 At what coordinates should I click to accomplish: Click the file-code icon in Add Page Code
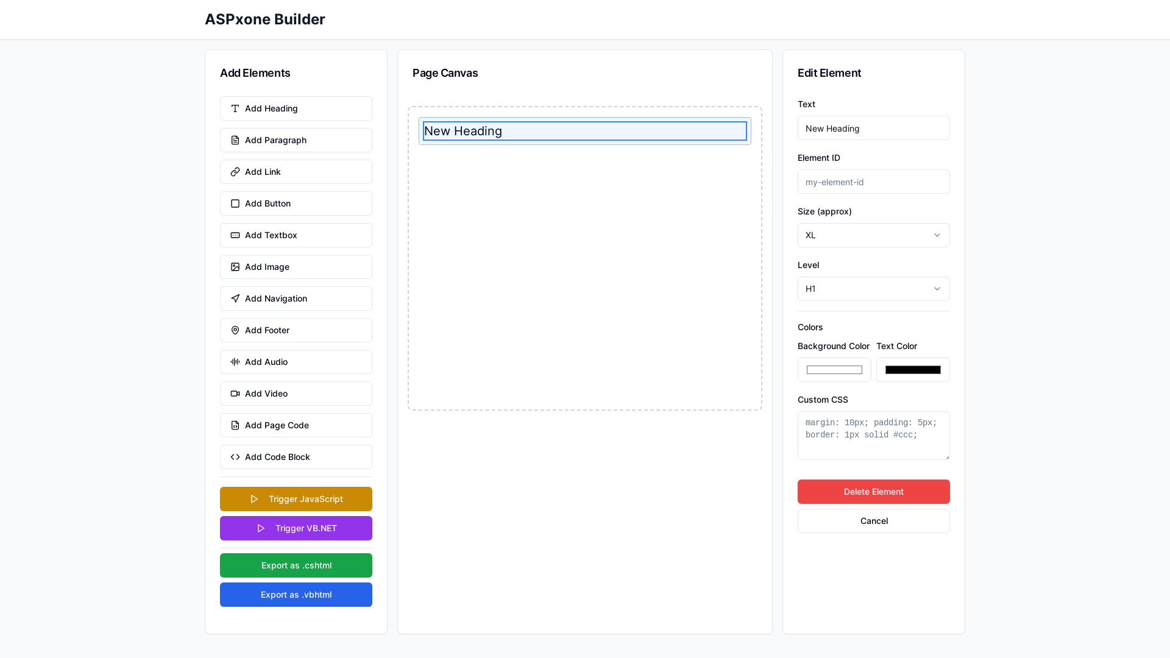235,425
